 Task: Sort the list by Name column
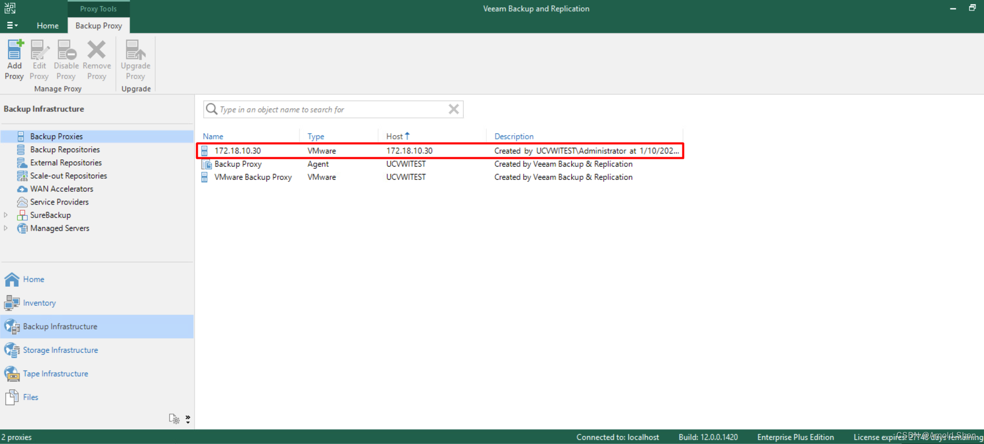coord(213,136)
